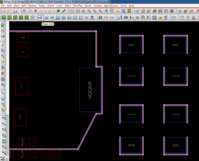Open the FlowPlan menu
Viewport: 199px width, 161px height.
[78, 6]
